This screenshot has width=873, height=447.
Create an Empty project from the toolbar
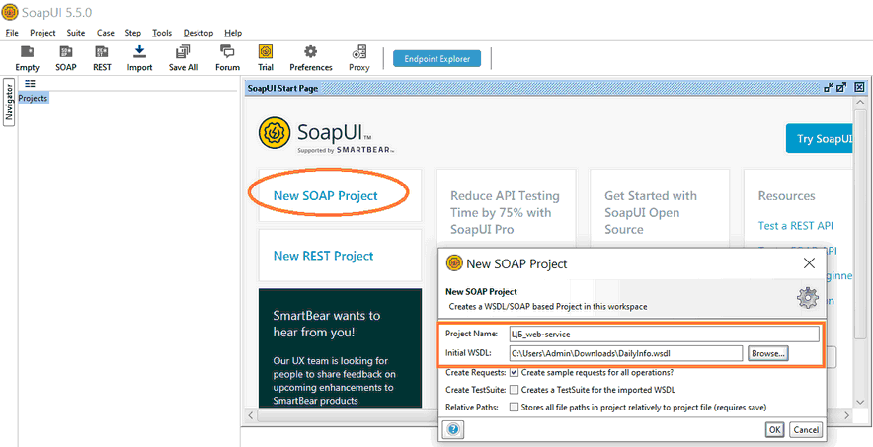(x=28, y=58)
